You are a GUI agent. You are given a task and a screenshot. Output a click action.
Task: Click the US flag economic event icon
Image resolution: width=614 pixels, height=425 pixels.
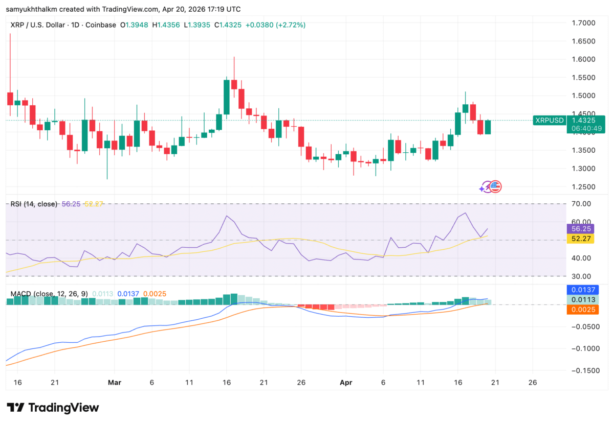(x=495, y=187)
